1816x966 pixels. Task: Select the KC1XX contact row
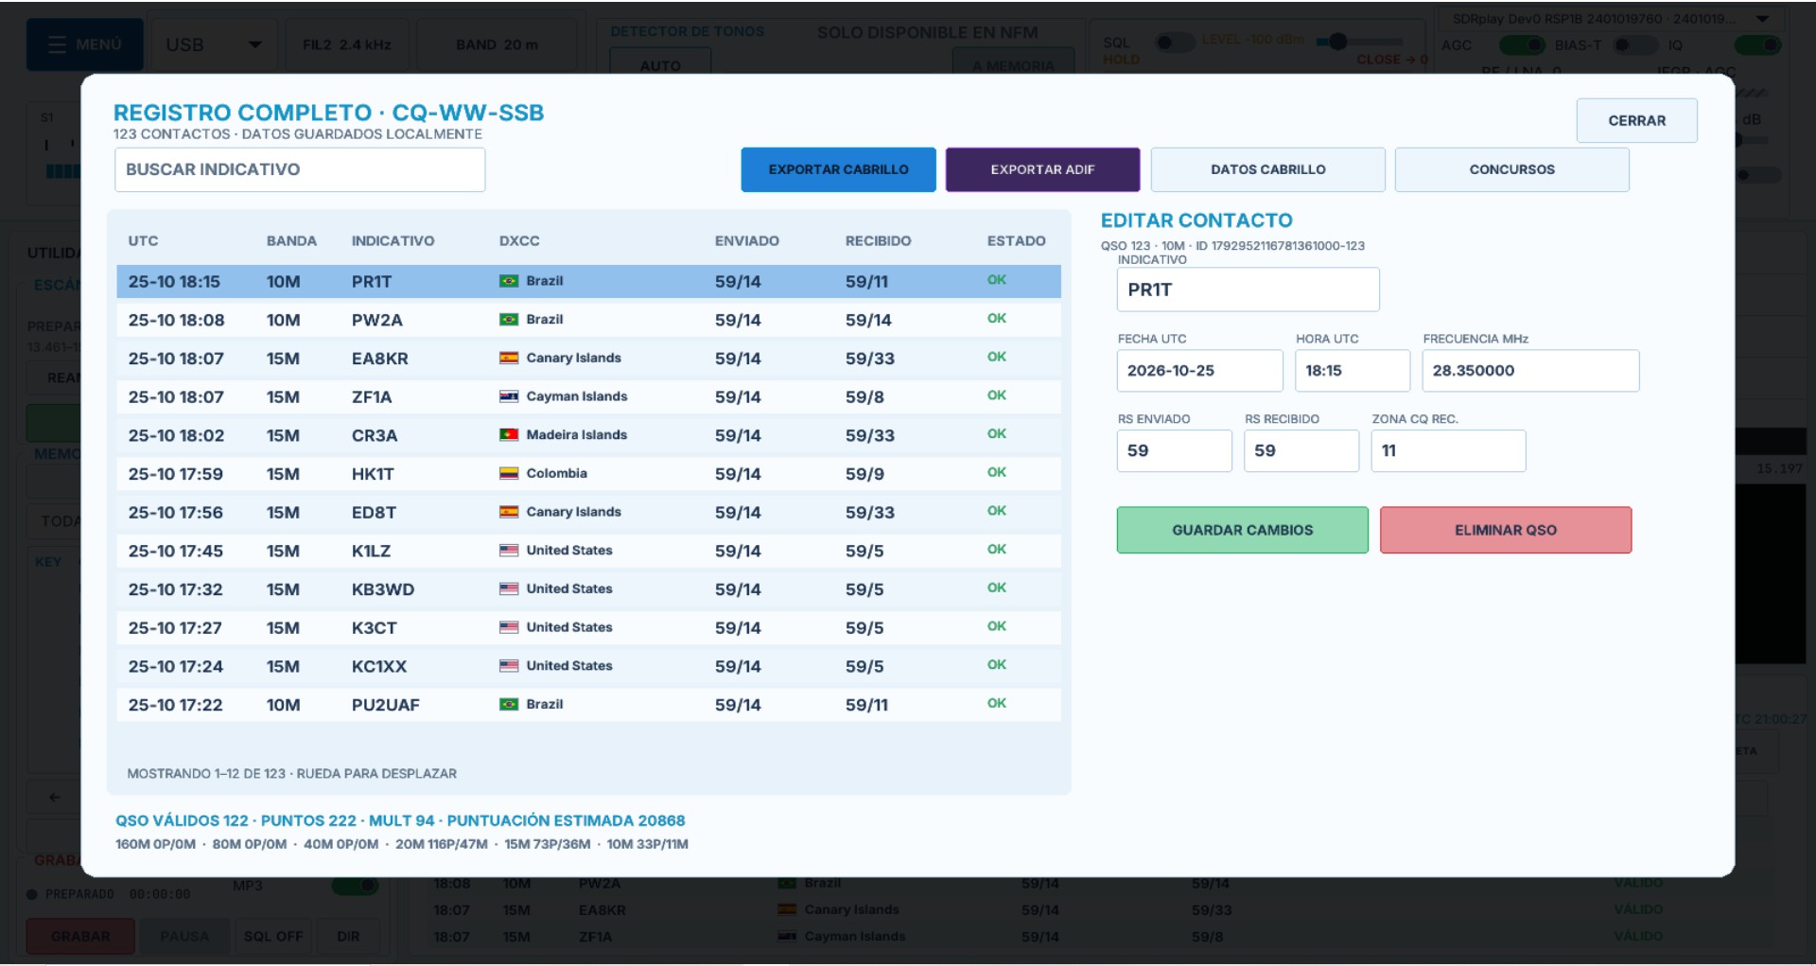[588, 666]
